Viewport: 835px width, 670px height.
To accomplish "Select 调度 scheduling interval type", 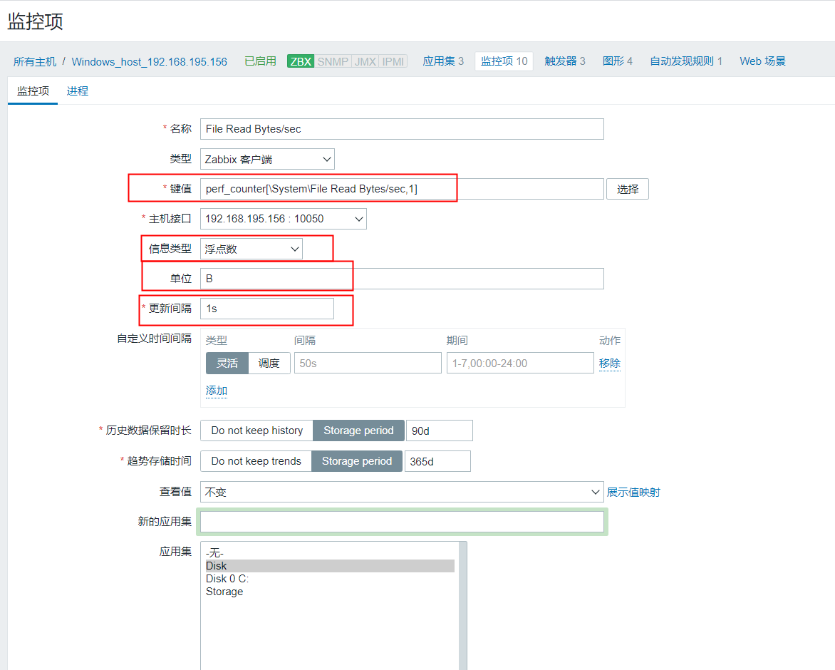I will [x=269, y=363].
